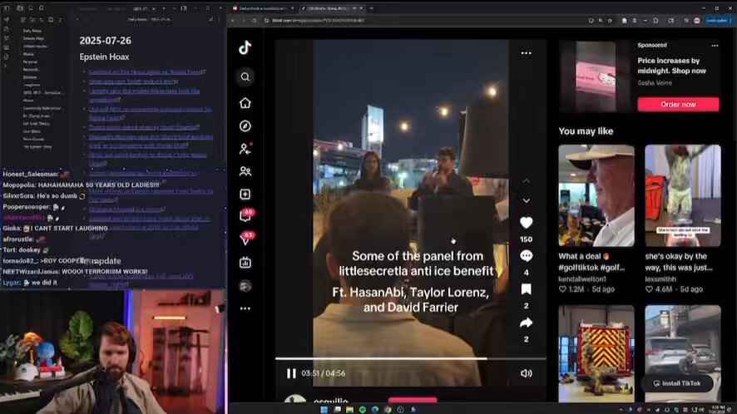
Task: Mute the video volume speaker icon
Action: click(526, 373)
